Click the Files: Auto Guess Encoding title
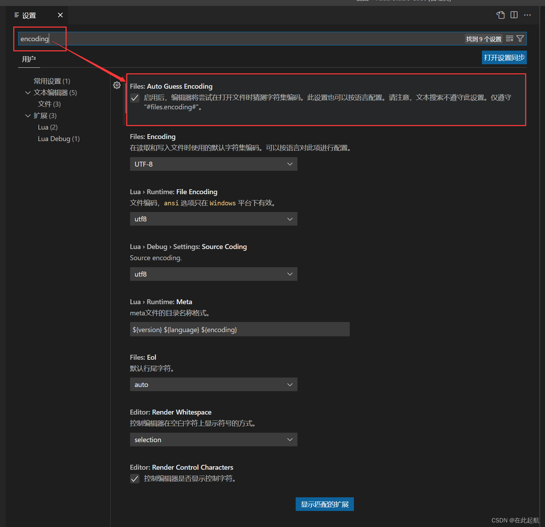The height and width of the screenshot is (527, 545). tap(171, 86)
